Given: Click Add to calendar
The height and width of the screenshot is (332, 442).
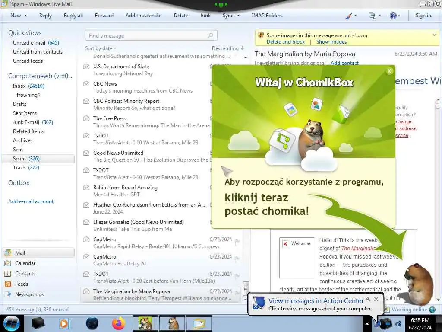Looking at the screenshot, I should coord(144,16).
